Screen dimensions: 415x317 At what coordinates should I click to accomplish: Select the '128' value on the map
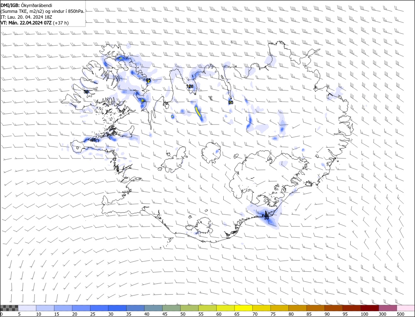tap(190, 86)
